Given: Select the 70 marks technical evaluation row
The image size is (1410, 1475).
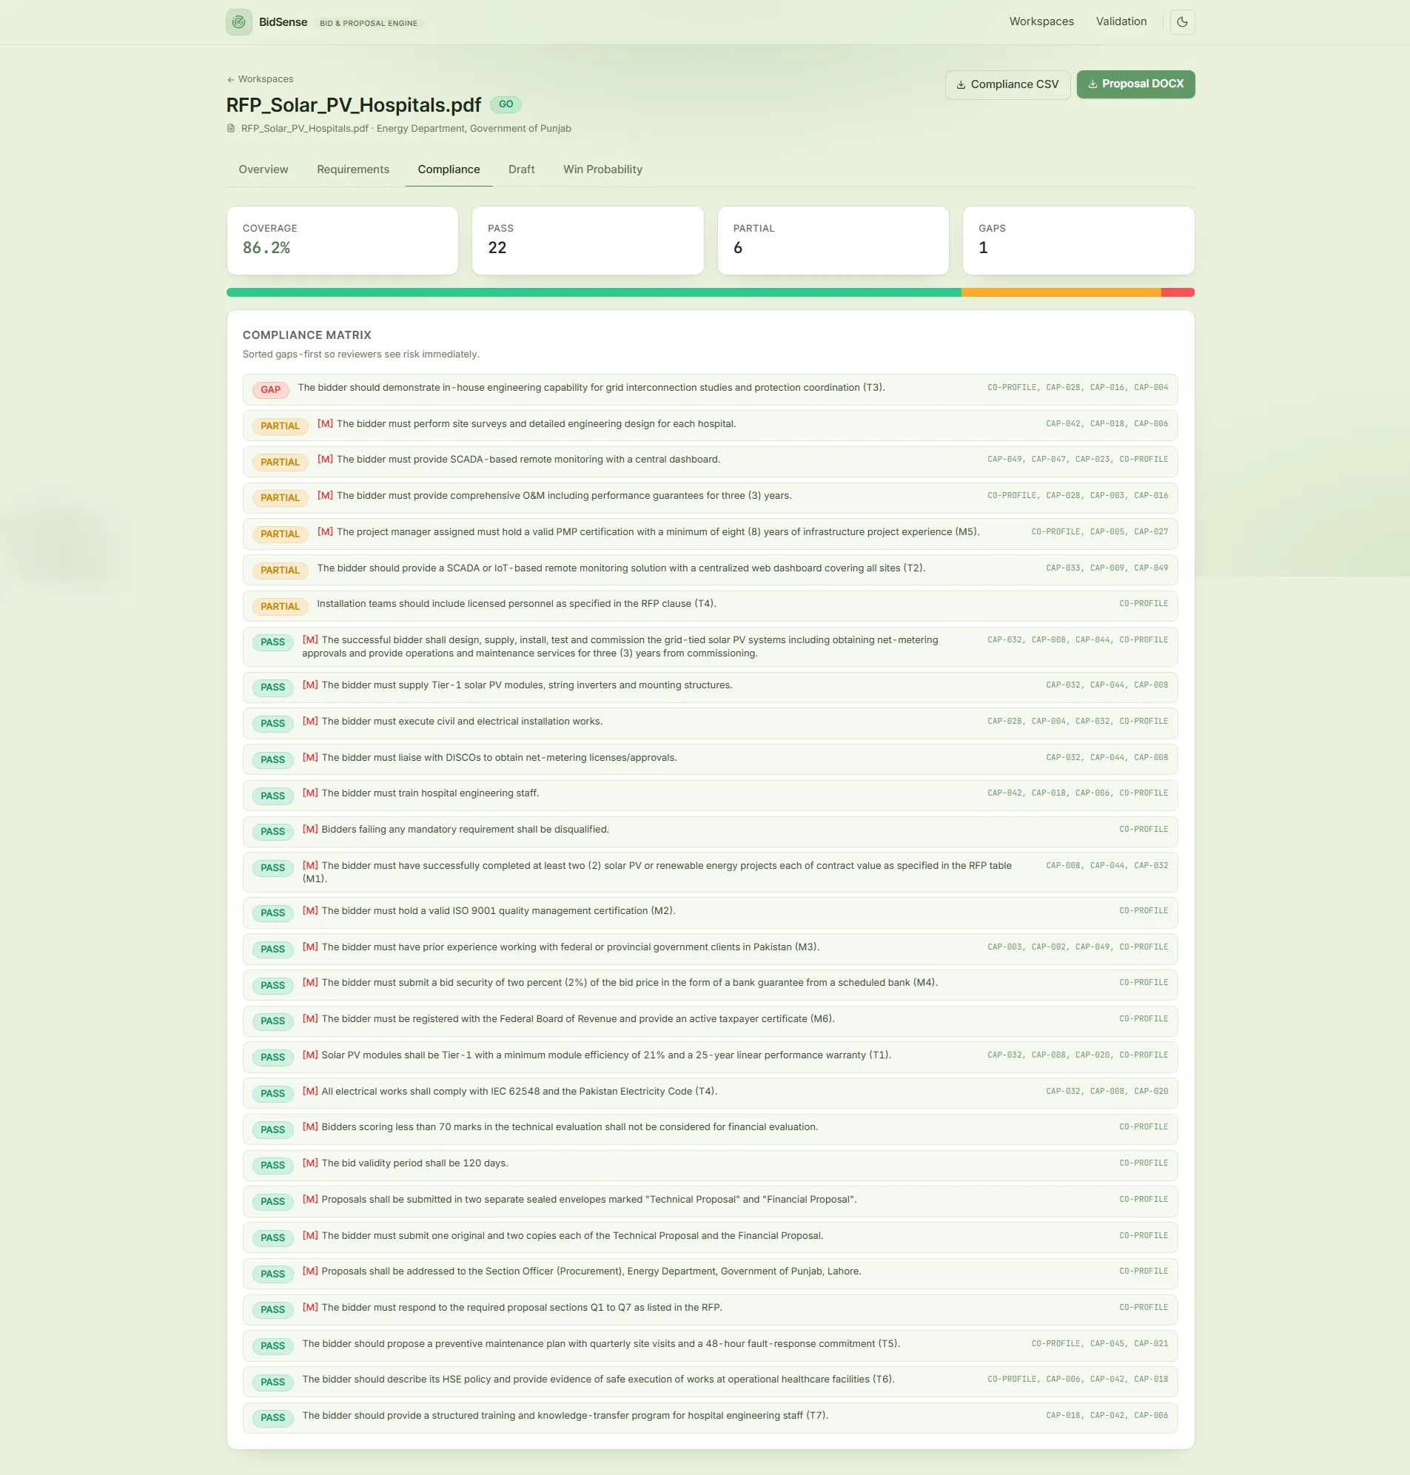Looking at the screenshot, I should 710,1129.
